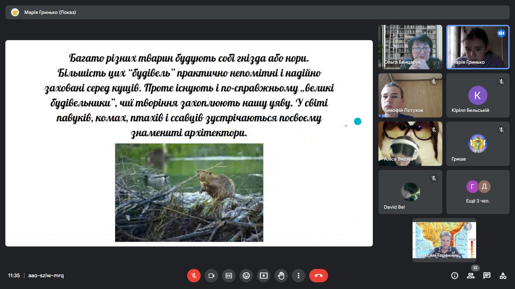This screenshot has width=515, height=289.
Task: Raise your hand in the meeting
Action: click(x=281, y=276)
